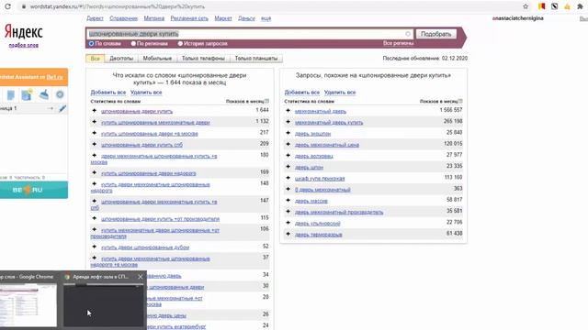Image resolution: width=588 pixels, height=330 pixels.
Task: Click plus next to 'дверь волховец'
Action: point(288,156)
